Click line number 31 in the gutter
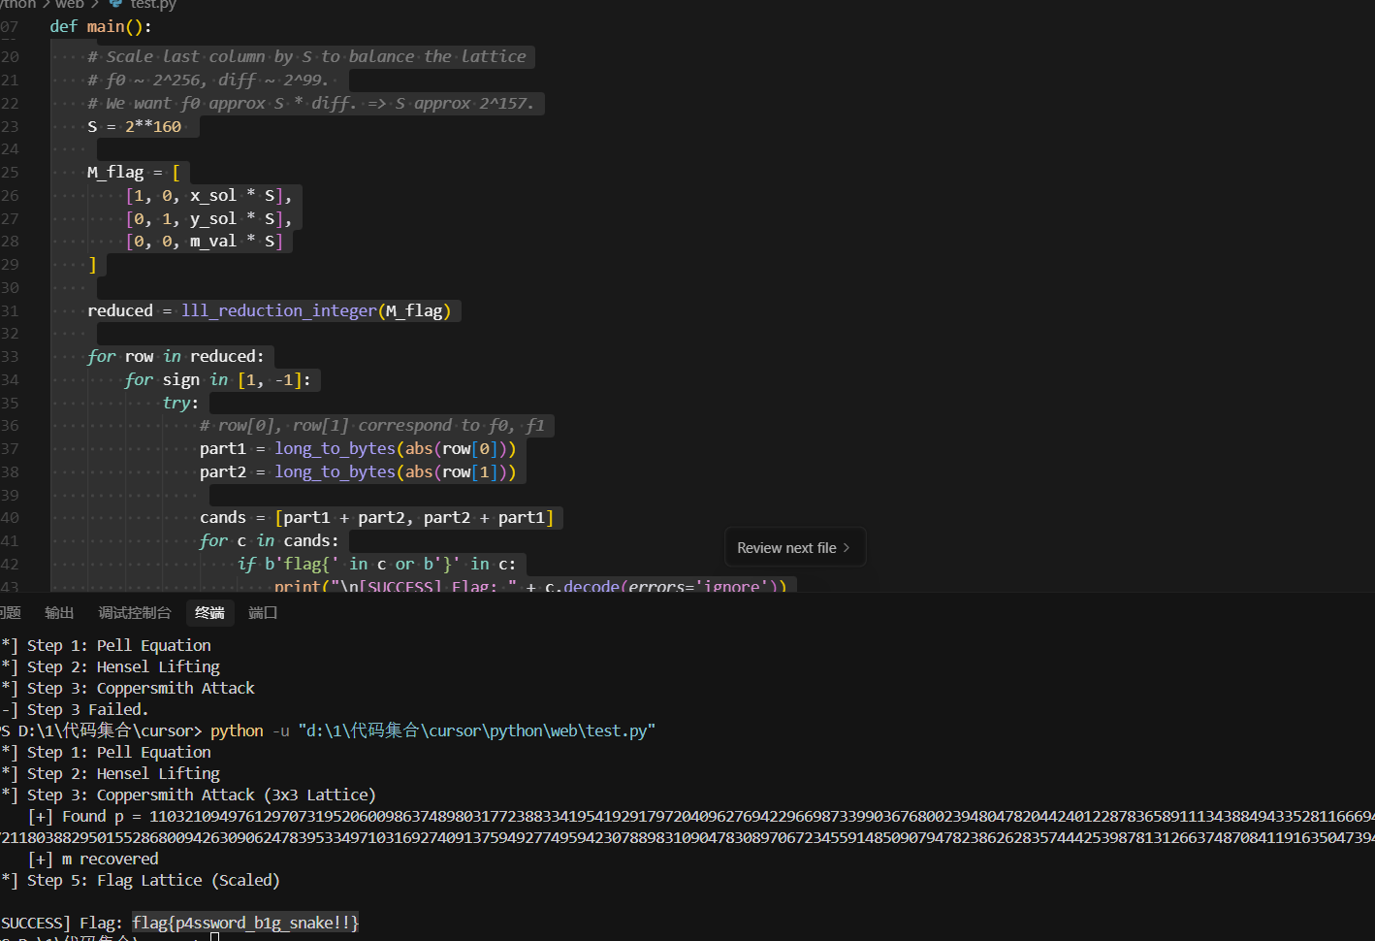This screenshot has width=1375, height=941. coord(10,311)
